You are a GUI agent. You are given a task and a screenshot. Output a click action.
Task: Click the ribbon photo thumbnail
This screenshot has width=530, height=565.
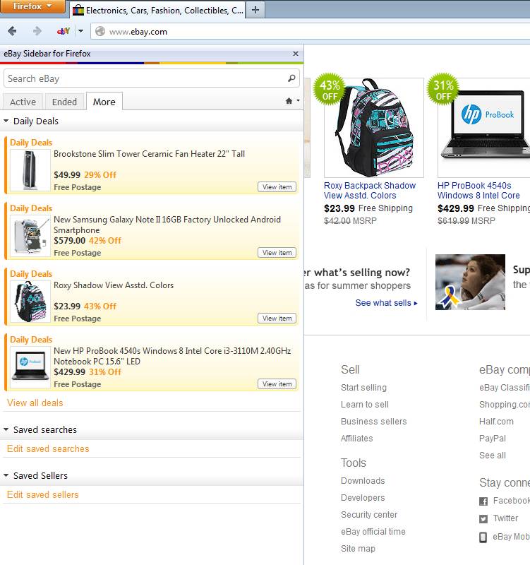tap(470, 282)
